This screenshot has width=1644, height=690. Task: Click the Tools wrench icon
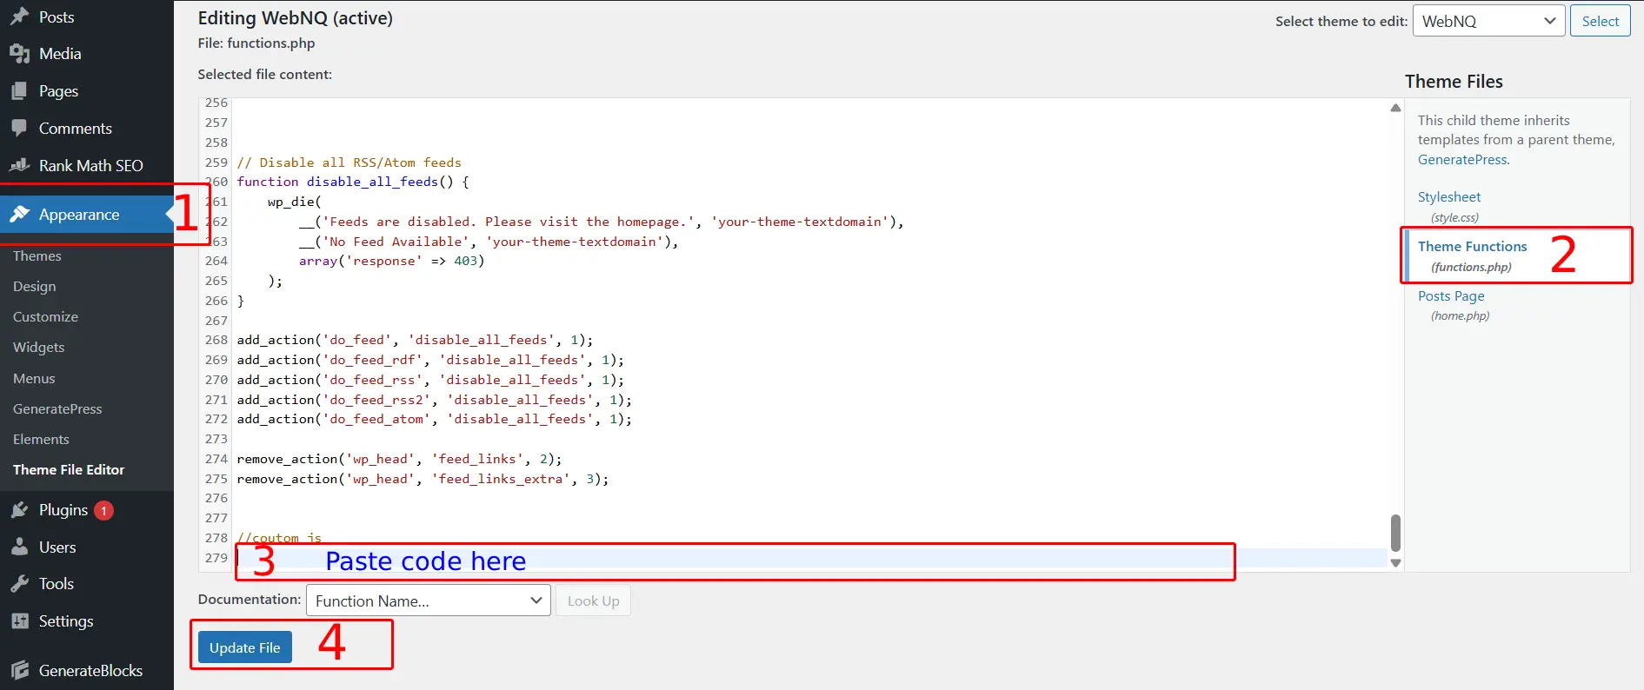click(x=19, y=584)
